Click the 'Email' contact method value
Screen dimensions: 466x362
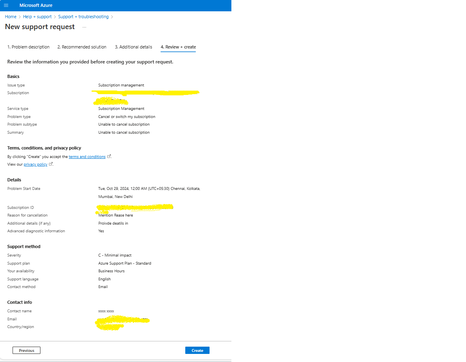point(103,286)
